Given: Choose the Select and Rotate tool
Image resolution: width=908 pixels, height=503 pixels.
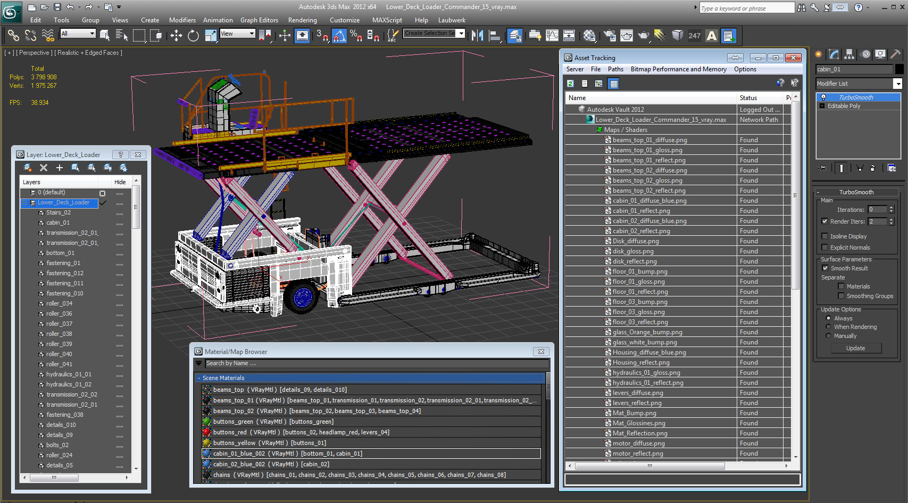Looking at the screenshot, I should pyautogui.click(x=193, y=36).
